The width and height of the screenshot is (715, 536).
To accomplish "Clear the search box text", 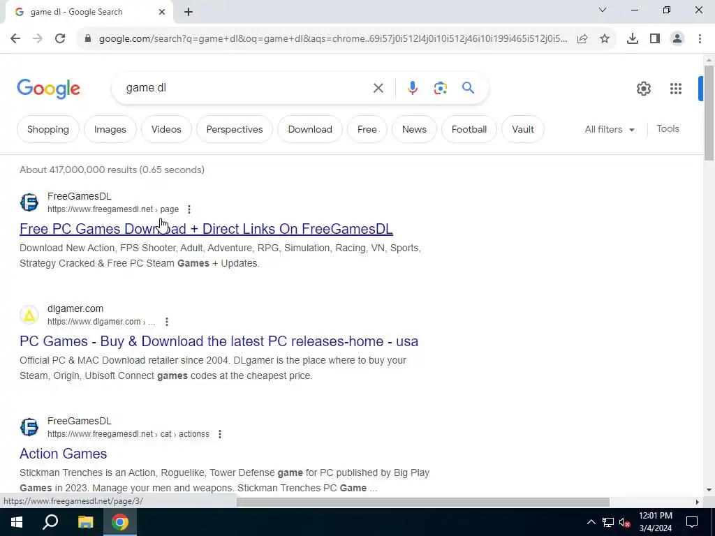I will [378, 88].
